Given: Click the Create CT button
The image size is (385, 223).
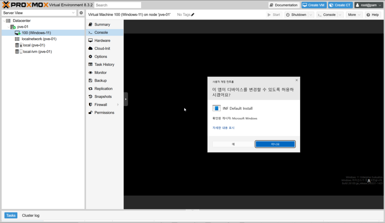Looking at the screenshot, I should coord(340,5).
